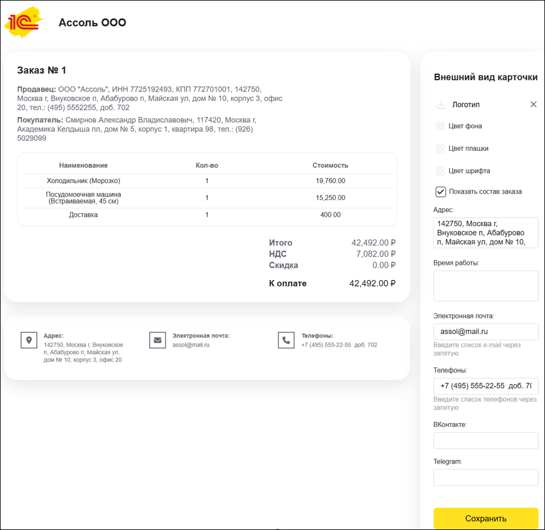Click the Telegram input field
545x530 pixels.
point(486,477)
